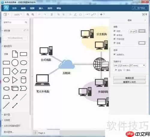Click the fill color bucket icon
Image resolution: width=150 pixels, height=137 pixels.
(x=70, y=15)
